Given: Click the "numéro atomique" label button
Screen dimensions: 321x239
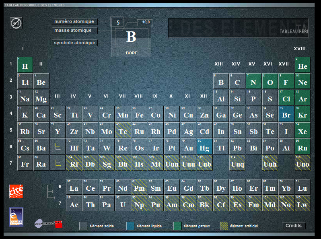Looking at the screenshot, I should tap(74, 21).
